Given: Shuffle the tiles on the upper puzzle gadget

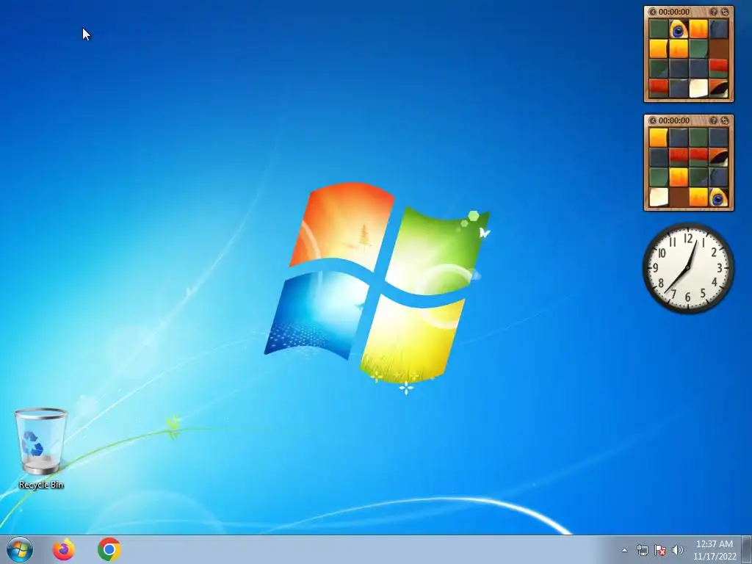Looking at the screenshot, I should click(725, 12).
